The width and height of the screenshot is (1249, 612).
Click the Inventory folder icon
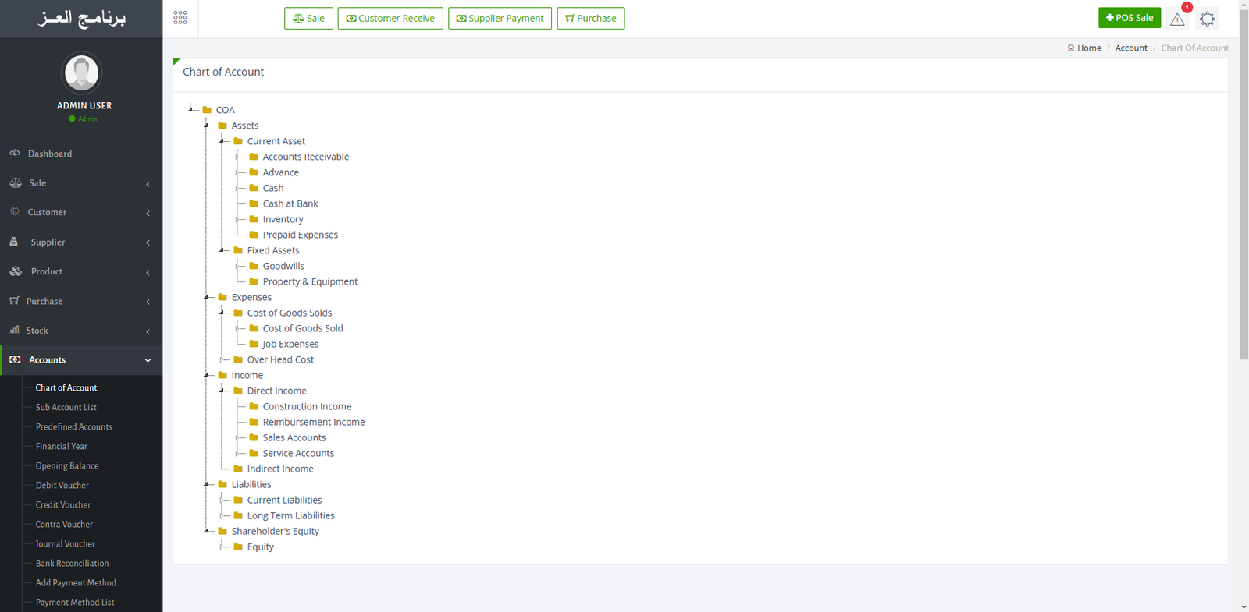254,219
